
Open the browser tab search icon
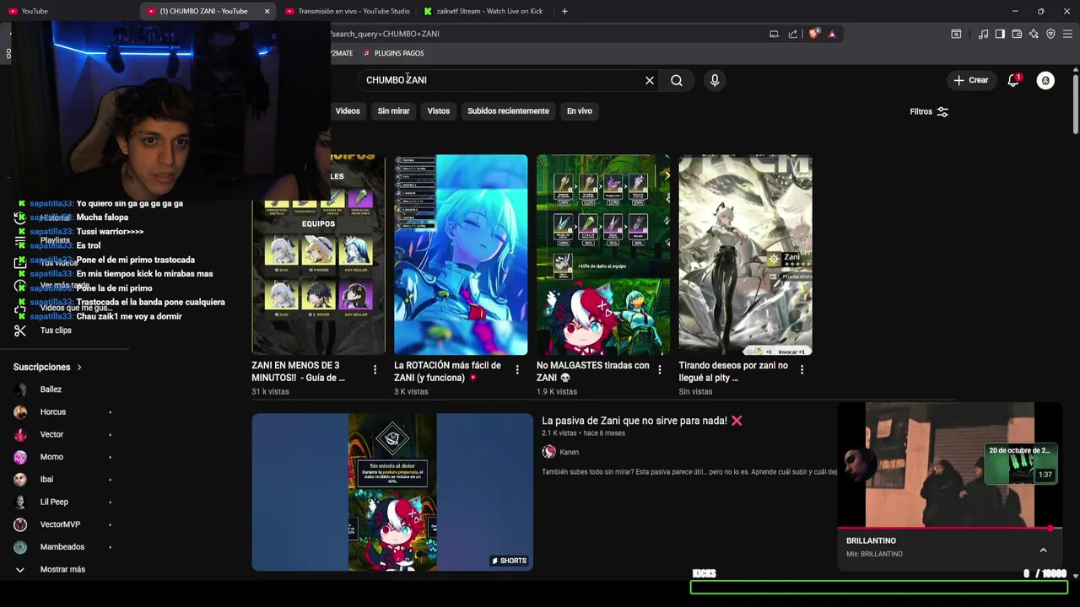(956, 34)
